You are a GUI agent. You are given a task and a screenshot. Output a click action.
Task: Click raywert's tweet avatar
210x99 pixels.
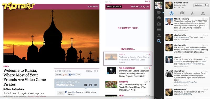click(169, 60)
